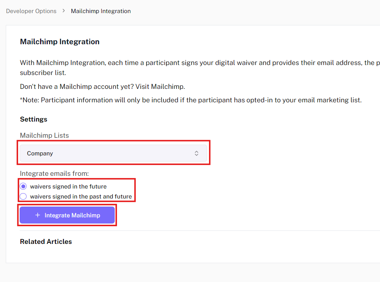Click the Settings section heading
This screenshot has height=282, width=380.
[33, 119]
